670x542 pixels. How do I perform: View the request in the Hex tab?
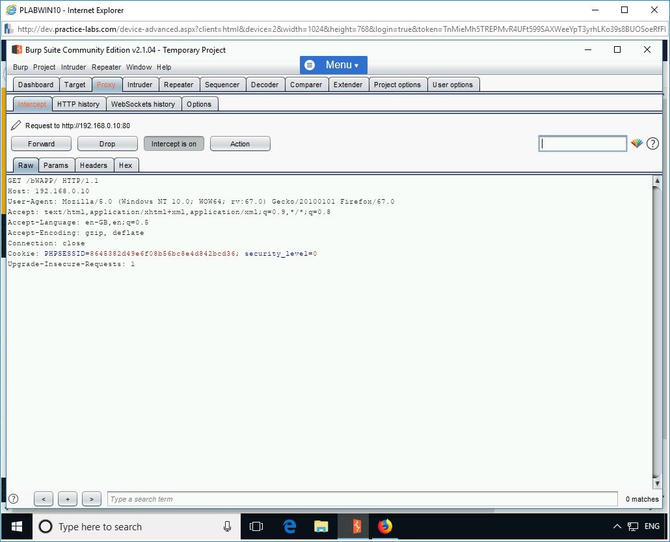[x=126, y=165]
